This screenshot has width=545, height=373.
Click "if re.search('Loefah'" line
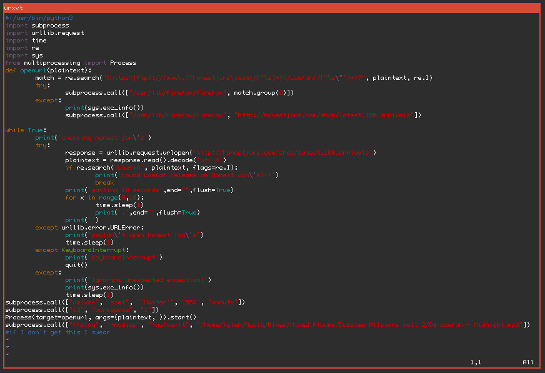(151, 168)
